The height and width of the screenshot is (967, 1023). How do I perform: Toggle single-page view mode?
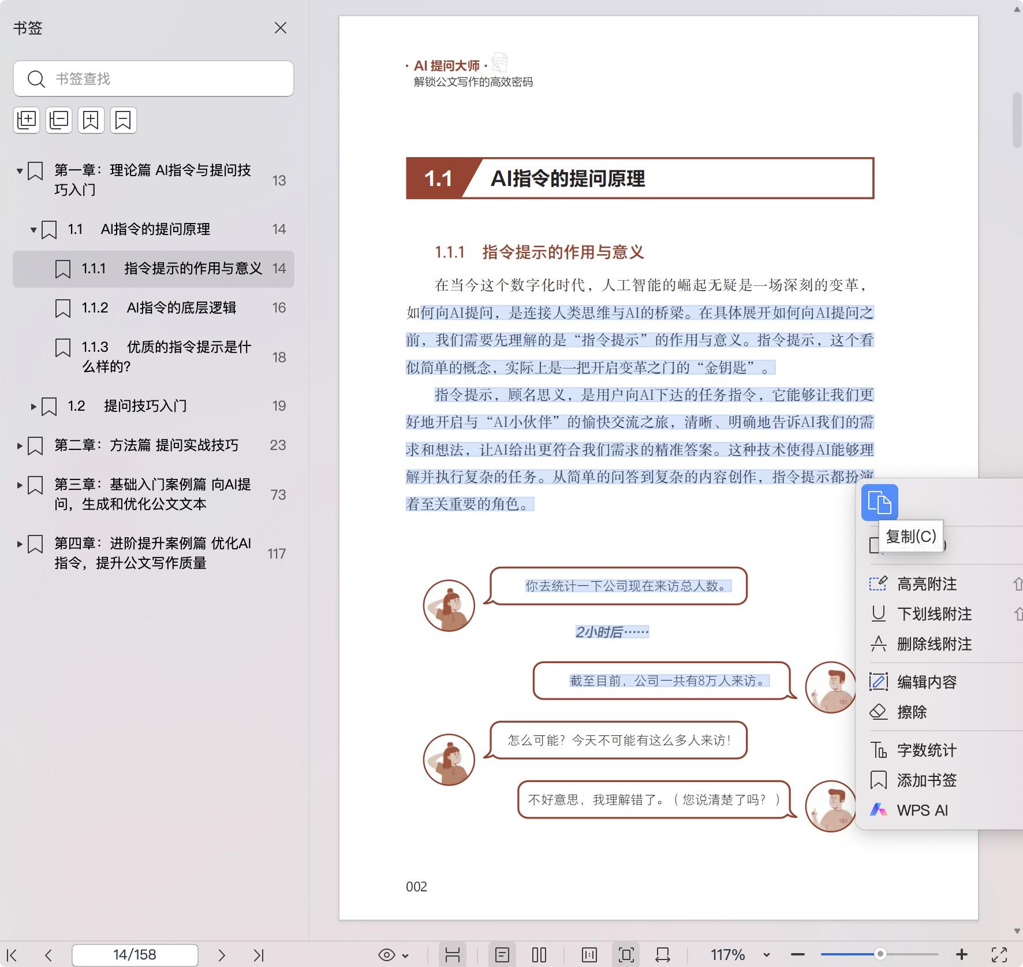[502, 955]
